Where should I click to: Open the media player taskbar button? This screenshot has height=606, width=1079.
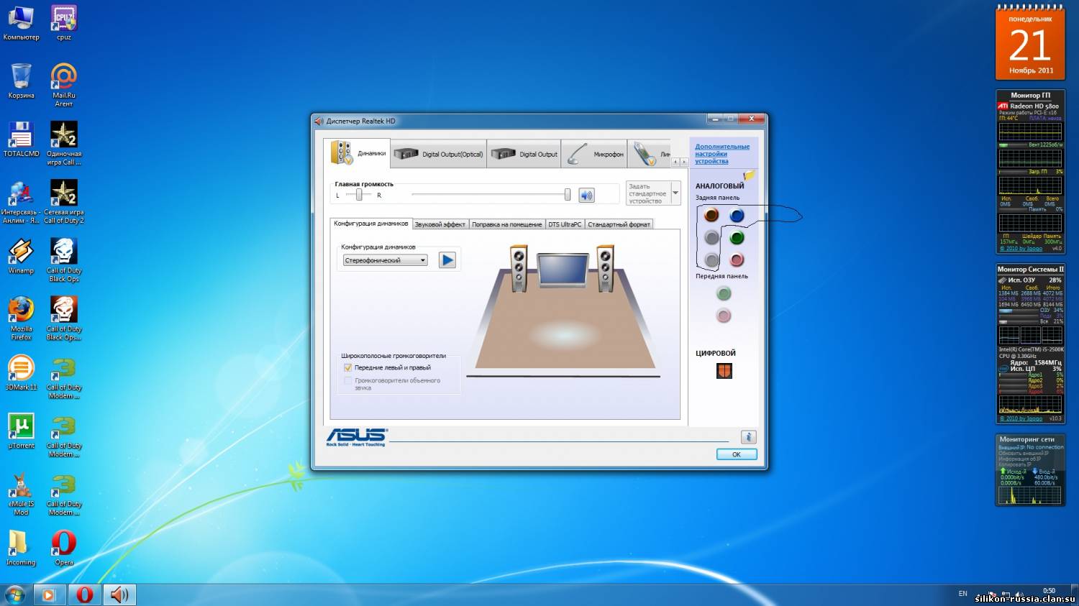click(x=48, y=594)
